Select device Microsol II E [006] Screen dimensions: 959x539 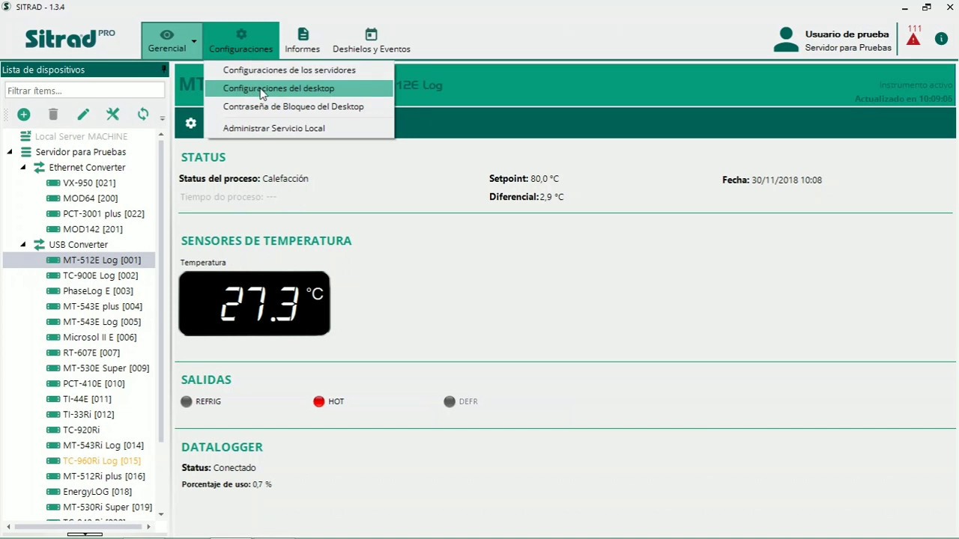[x=100, y=337]
